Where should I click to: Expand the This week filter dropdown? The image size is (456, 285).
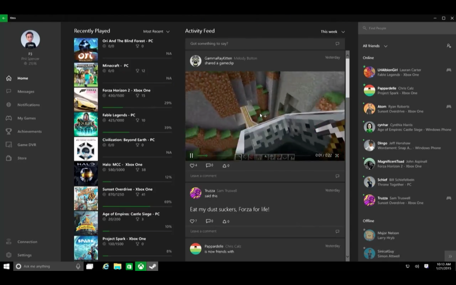coord(333,32)
